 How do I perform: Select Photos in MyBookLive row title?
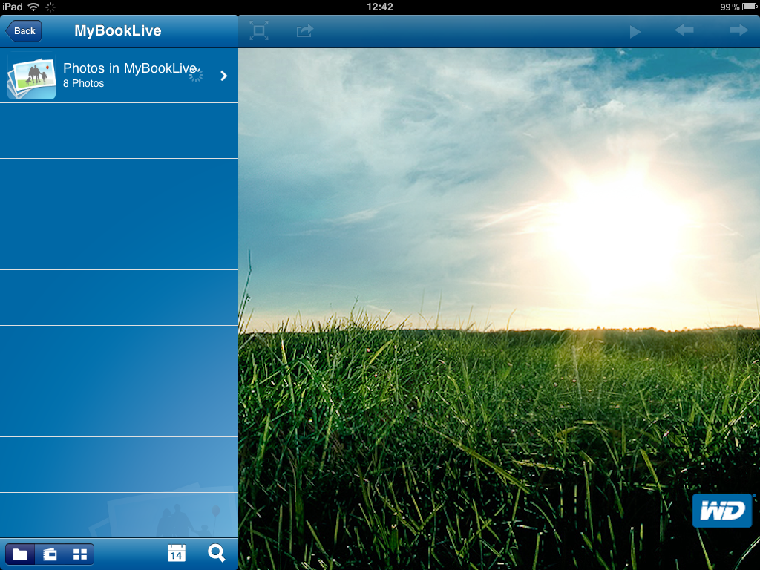[130, 68]
